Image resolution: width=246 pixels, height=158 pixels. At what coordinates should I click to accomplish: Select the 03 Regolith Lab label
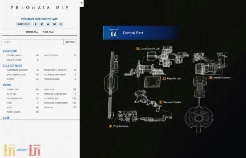172,78
